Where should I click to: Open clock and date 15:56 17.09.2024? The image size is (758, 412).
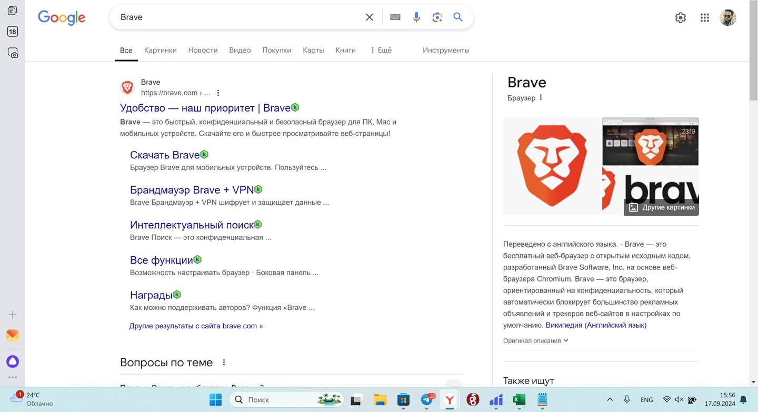coord(720,400)
